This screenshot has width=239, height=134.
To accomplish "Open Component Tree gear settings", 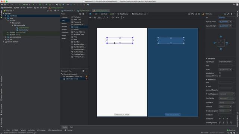I will click(83, 71).
